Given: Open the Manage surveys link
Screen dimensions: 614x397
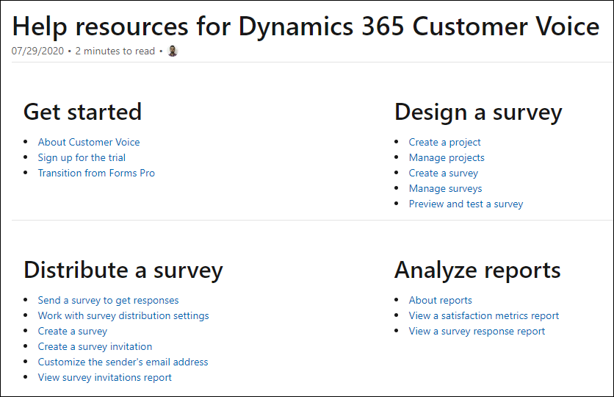Looking at the screenshot, I should (445, 188).
